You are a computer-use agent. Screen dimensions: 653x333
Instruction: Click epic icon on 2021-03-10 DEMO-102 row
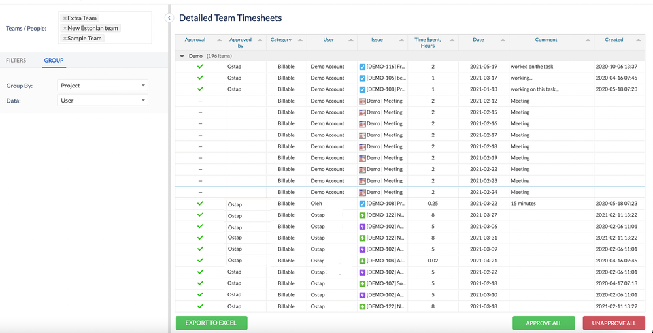click(x=362, y=295)
